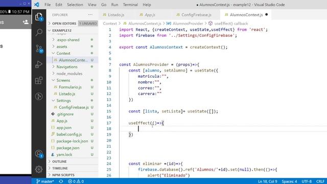Click the 1 UNSAVED badge
Viewport: 327px width, 184px height.
(x=88, y=24)
